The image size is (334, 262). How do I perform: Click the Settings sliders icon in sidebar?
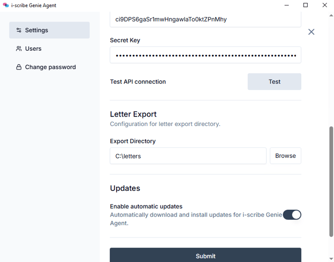click(19, 30)
